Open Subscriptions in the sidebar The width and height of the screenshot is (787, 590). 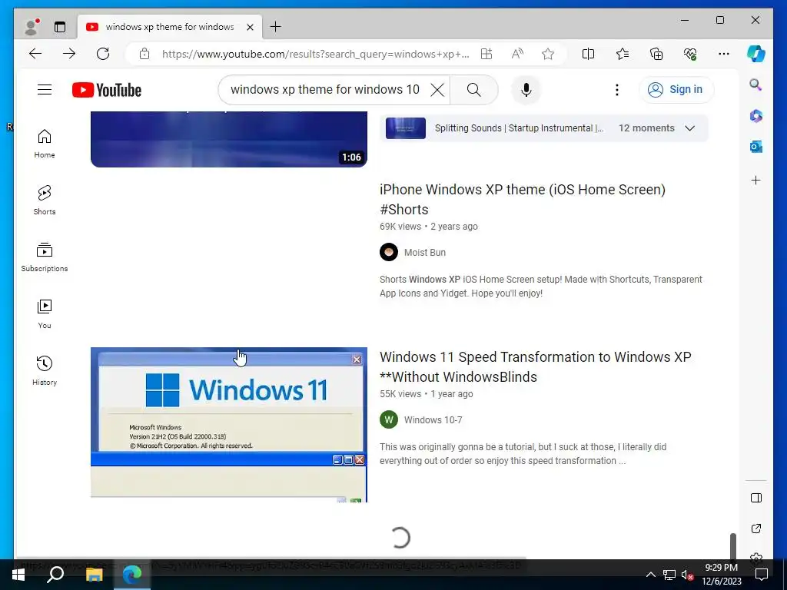(45, 257)
